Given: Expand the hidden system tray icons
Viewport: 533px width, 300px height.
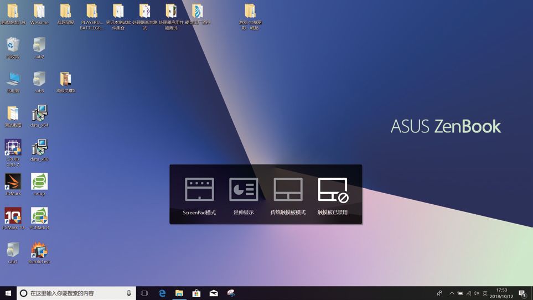Looking at the screenshot, I should [x=452, y=293].
